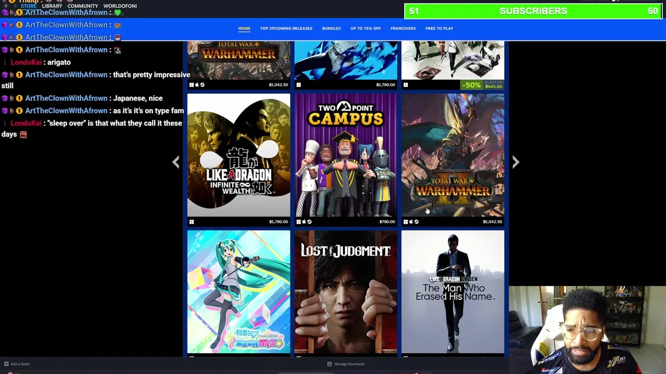Screen dimensions: 666x374
Task: Click chat message 'as it's it's on type fam'
Action: click(148, 111)
